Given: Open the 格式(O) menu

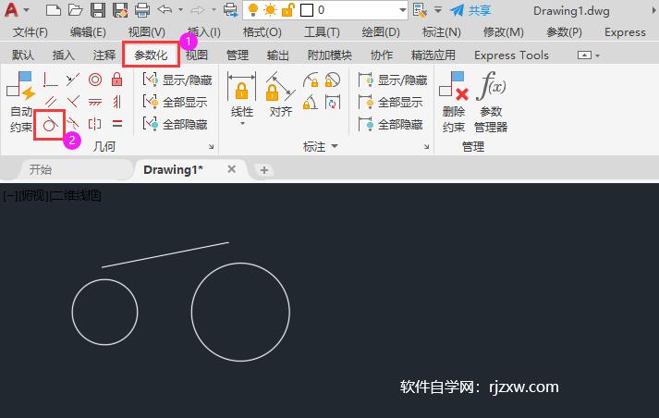Looking at the screenshot, I should click(x=262, y=32).
